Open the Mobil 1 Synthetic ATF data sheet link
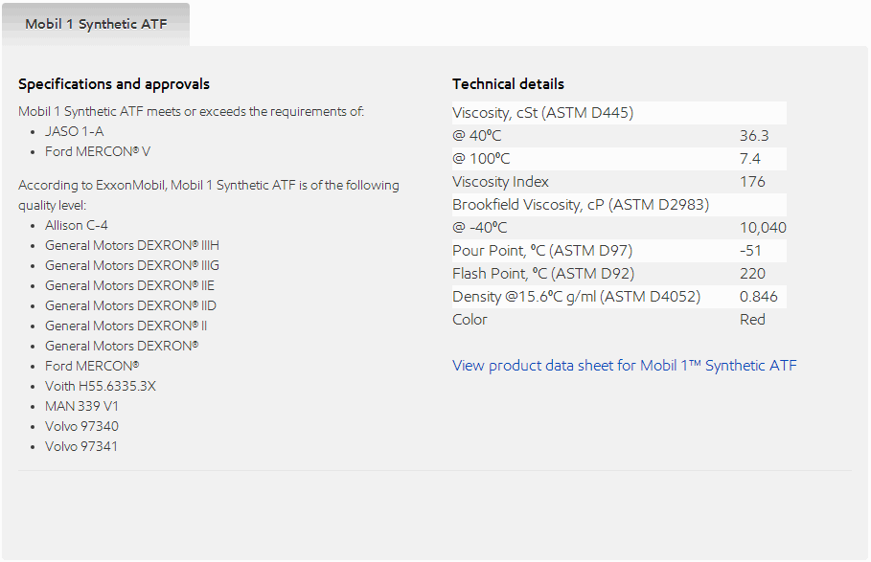 point(624,365)
